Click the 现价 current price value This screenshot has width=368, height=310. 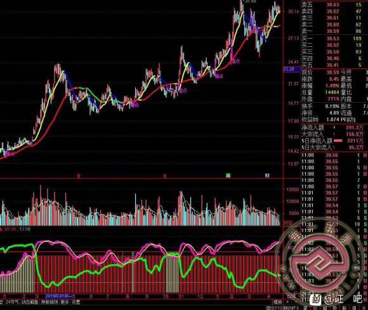(x=332, y=72)
